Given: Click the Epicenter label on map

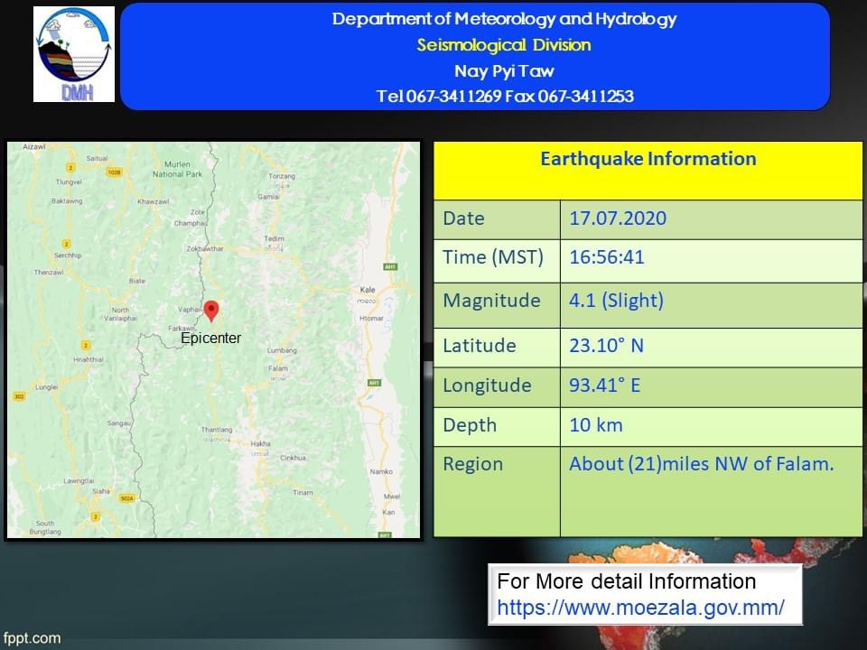Looking at the screenshot, I should click(210, 338).
